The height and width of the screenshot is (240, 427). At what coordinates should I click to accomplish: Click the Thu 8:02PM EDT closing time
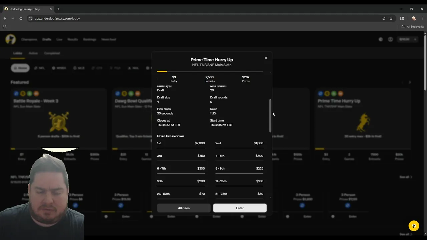tap(169, 125)
